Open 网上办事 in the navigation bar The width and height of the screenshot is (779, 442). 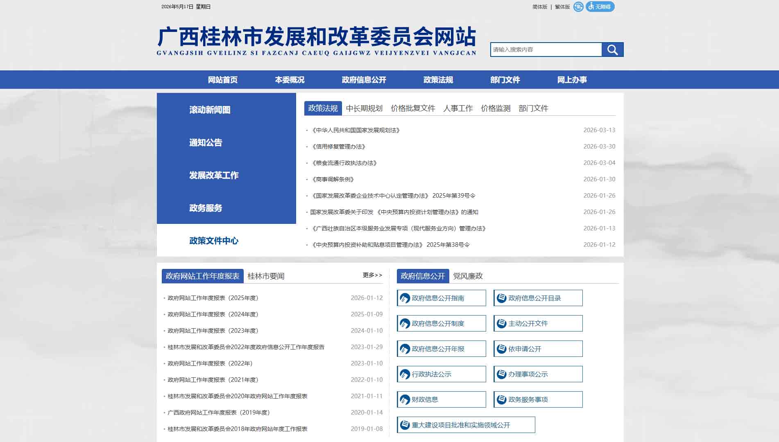[572, 80]
